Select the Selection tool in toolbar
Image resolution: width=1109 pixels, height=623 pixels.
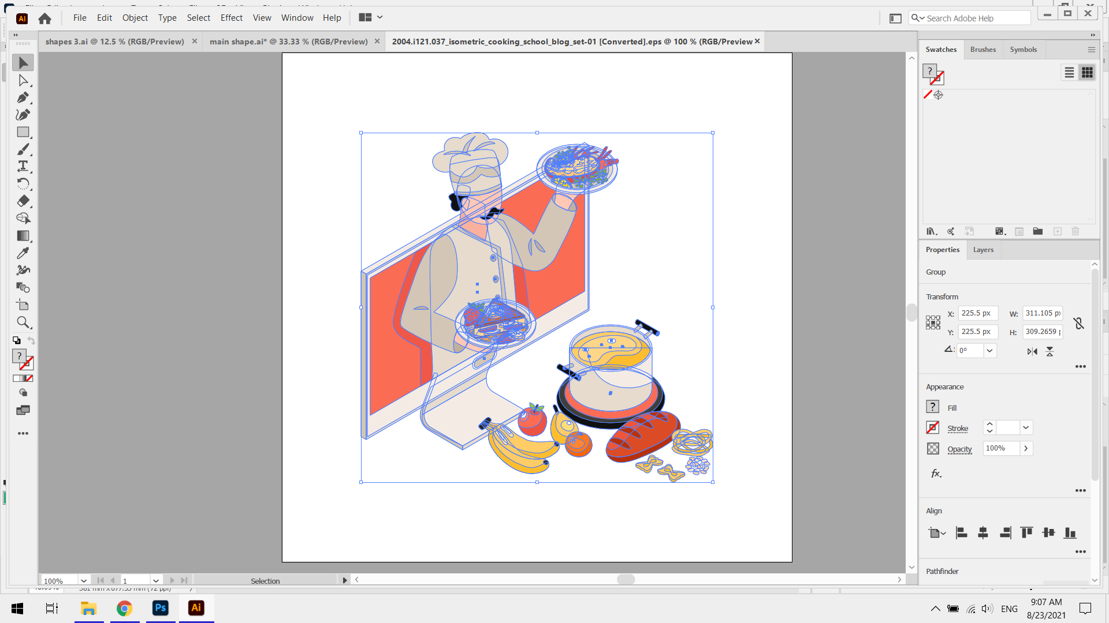point(23,62)
